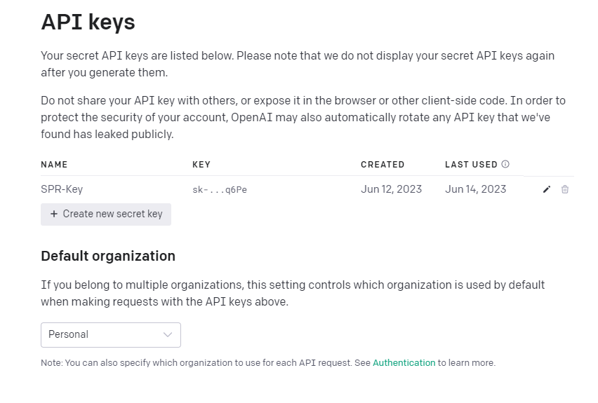Click the CREATED column header
Image resolution: width=598 pixels, height=403 pixels.
pos(383,165)
